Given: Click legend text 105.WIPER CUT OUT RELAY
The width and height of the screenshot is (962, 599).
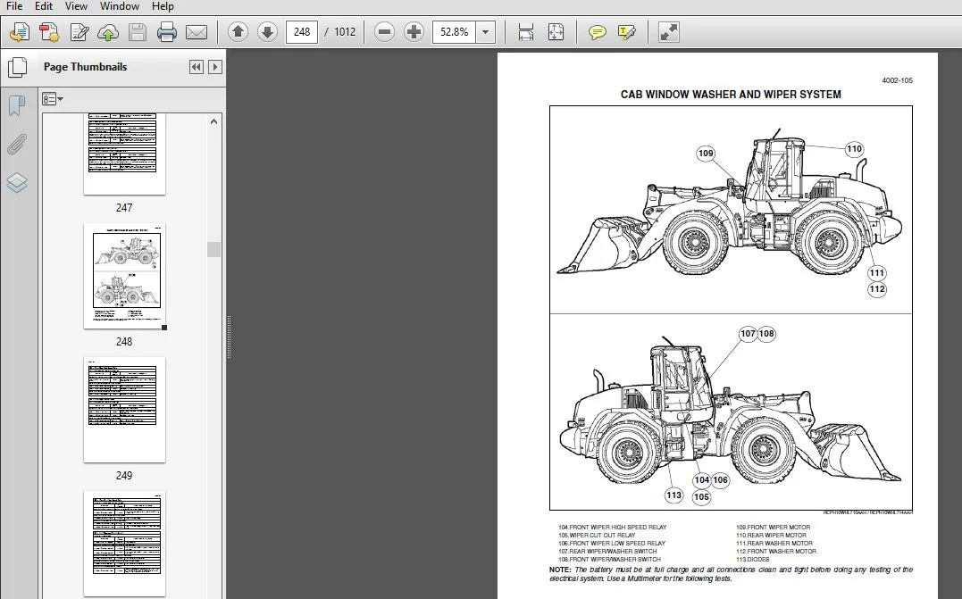Looking at the screenshot, I should 597,536.
